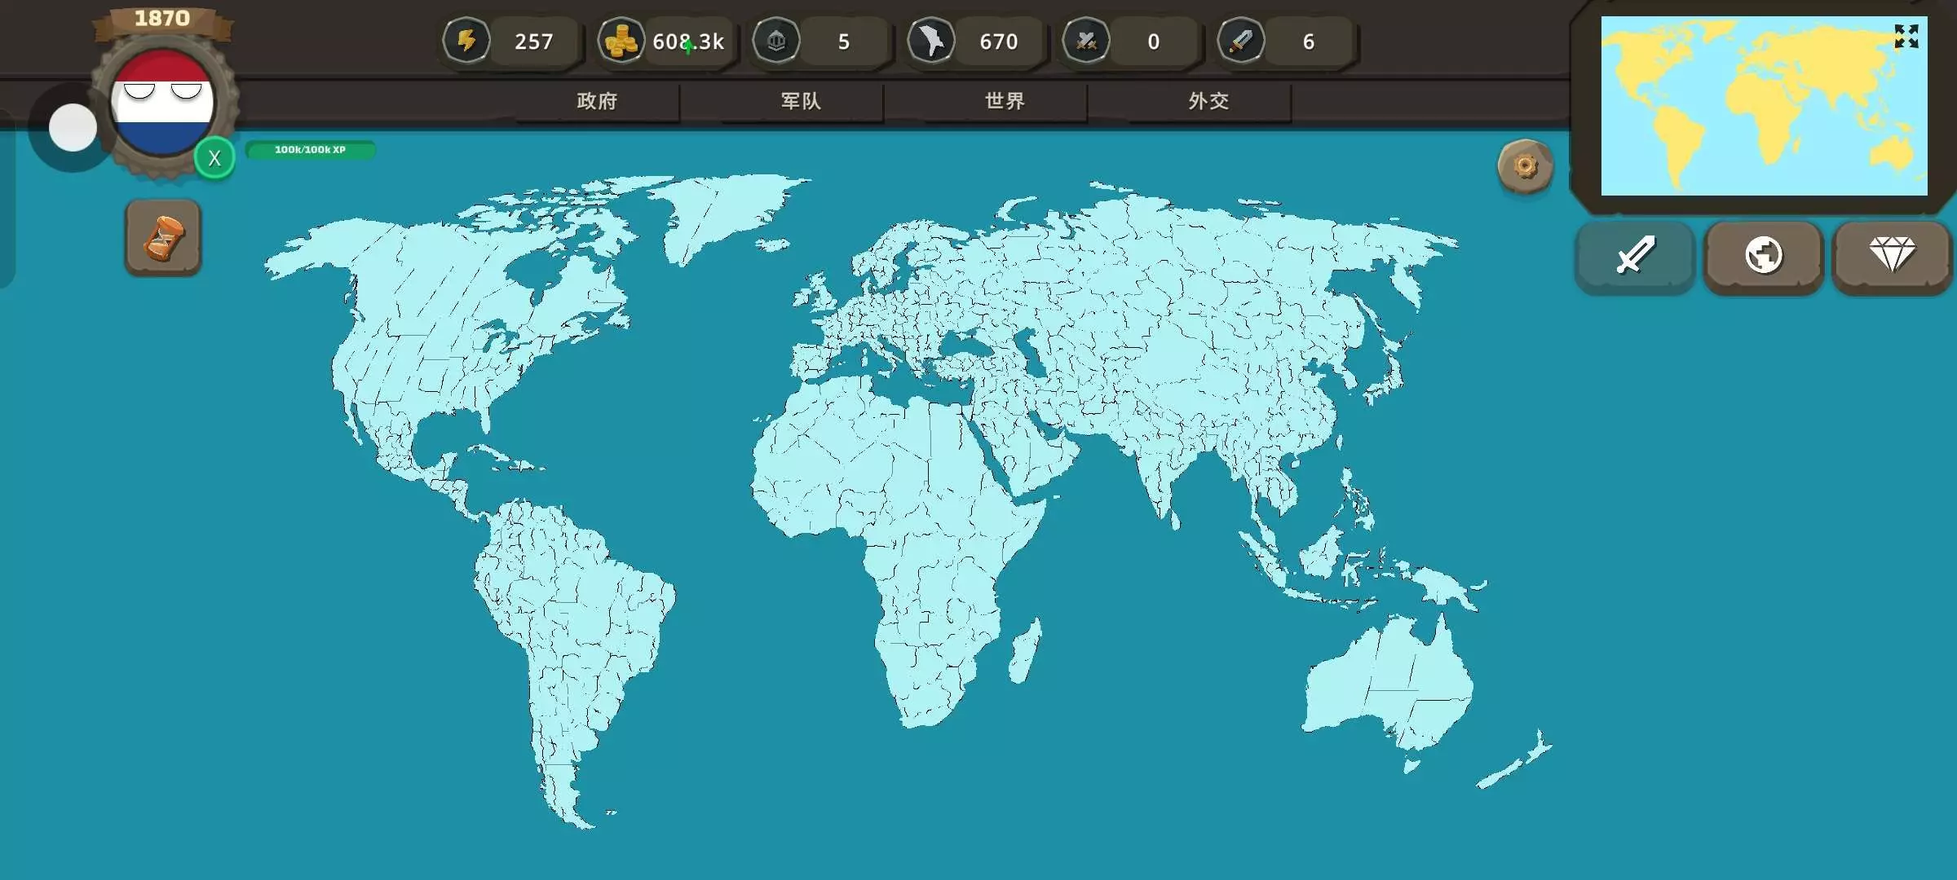Open the 外交 diplomacy menu
Image resolution: width=1957 pixels, height=880 pixels.
(1208, 101)
